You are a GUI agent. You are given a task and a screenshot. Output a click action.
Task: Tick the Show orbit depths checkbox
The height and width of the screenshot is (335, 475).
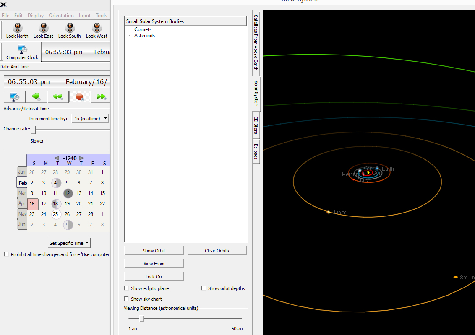tap(204, 288)
